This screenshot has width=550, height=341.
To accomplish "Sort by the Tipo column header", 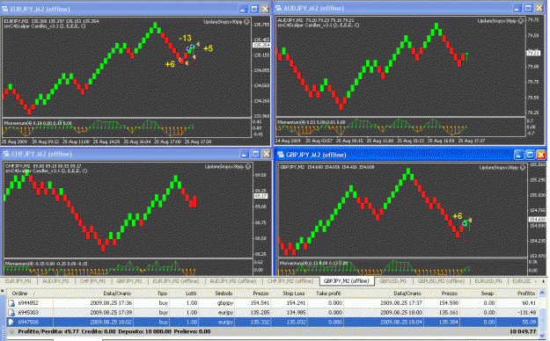I will click(163, 294).
